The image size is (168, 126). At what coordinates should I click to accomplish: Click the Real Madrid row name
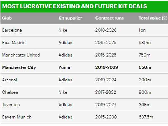[14, 43]
